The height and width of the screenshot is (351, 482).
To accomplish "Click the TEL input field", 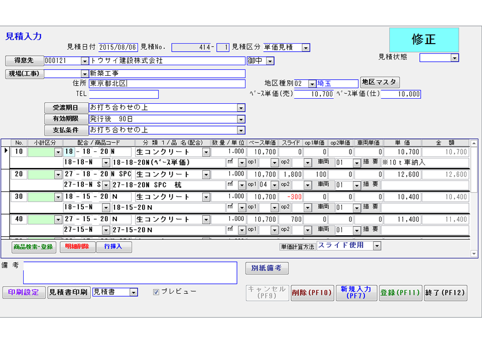I will 124,94.
